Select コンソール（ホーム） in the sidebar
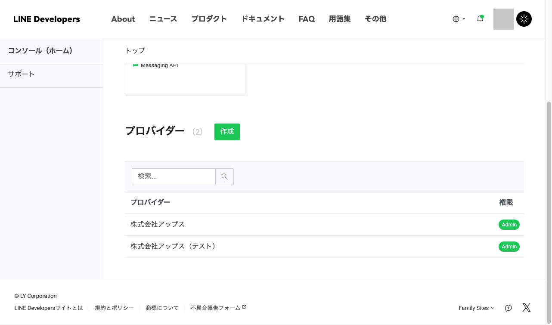The height and width of the screenshot is (325, 552). coord(52,51)
